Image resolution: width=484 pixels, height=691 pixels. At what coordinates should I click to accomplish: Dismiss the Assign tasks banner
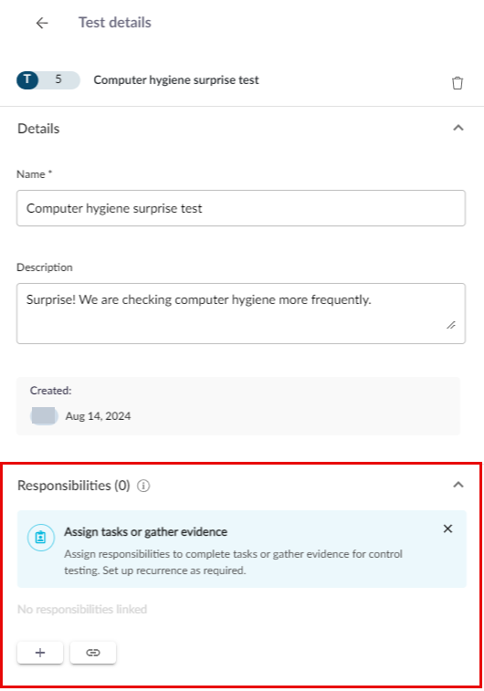[447, 529]
